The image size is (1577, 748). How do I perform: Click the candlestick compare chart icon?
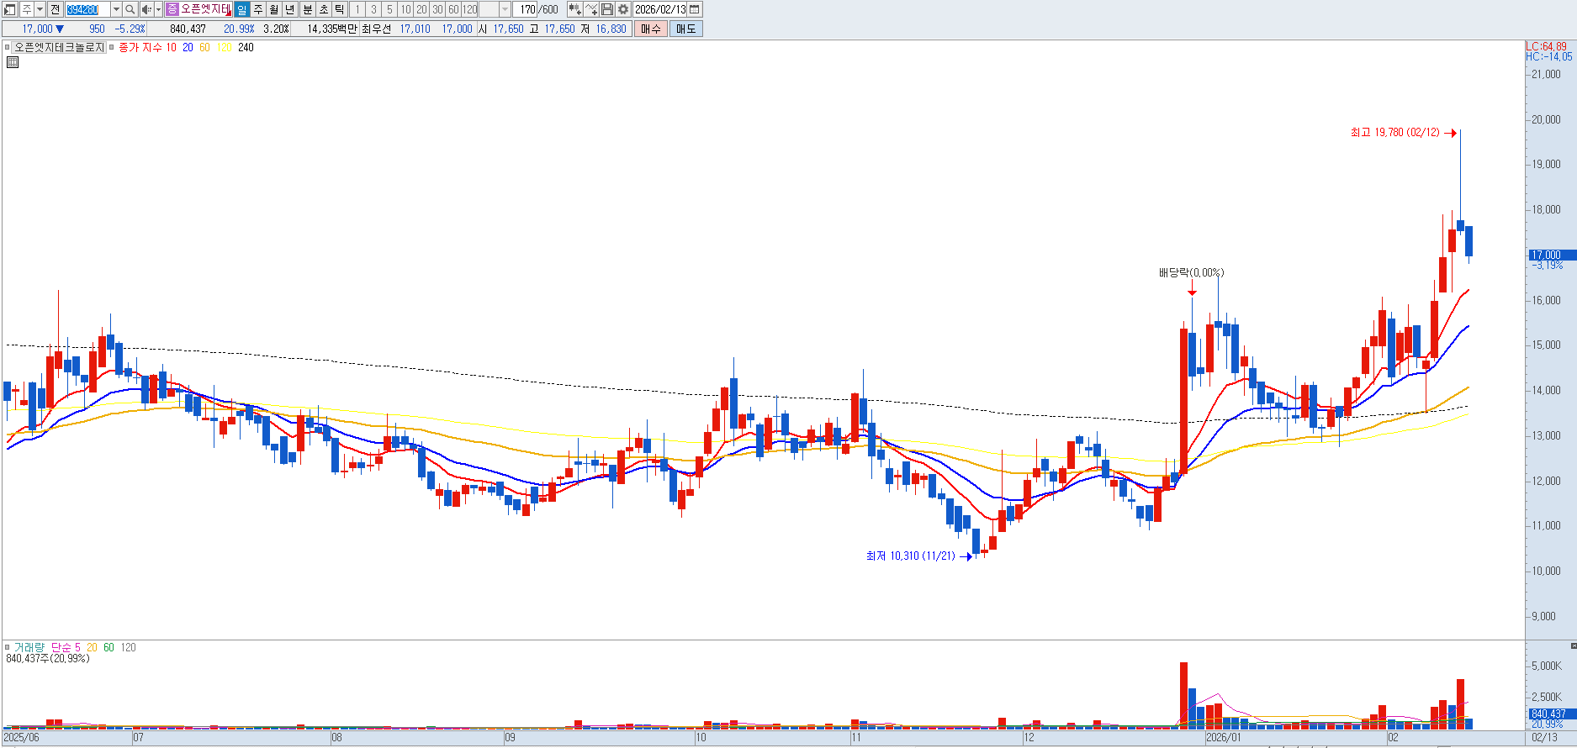574,9
